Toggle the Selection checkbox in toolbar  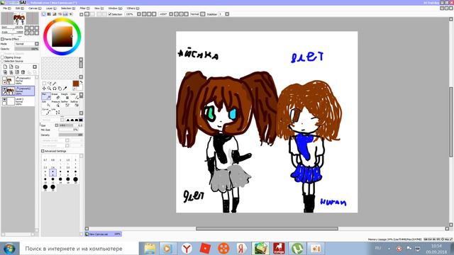click(x=110, y=14)
